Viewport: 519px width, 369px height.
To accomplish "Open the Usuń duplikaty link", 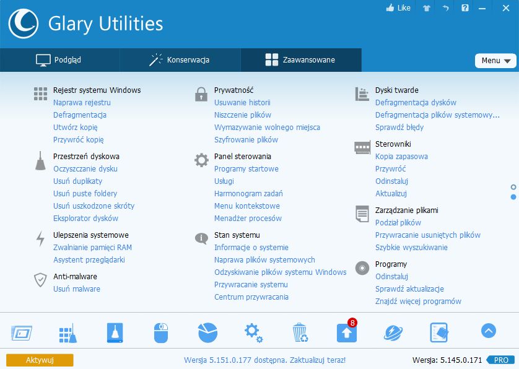I will 77,181.
